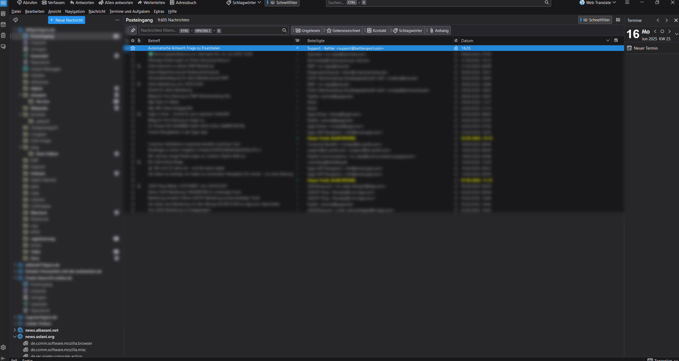Open the Datei menu
Image resolution: width=679 pixels, height=361 pixels.
(16, 11)
